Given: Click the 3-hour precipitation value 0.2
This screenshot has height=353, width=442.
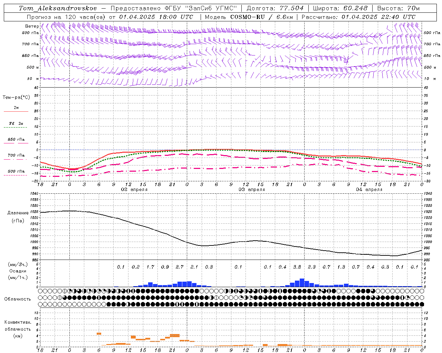Looking at the screenshot, I should 136,267.
